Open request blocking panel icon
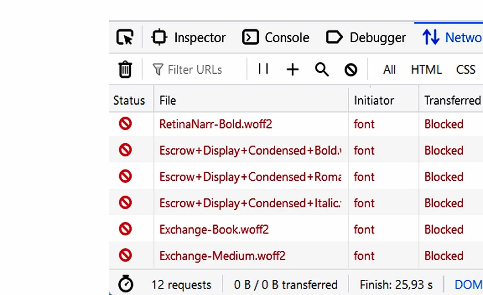Image resolution: width=483 pixels, height=295 pixels. tap(351, 70)
